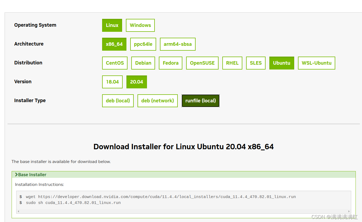Choose x86_64 architecture
Screen dimensions: 362x222
pos(114,44)
